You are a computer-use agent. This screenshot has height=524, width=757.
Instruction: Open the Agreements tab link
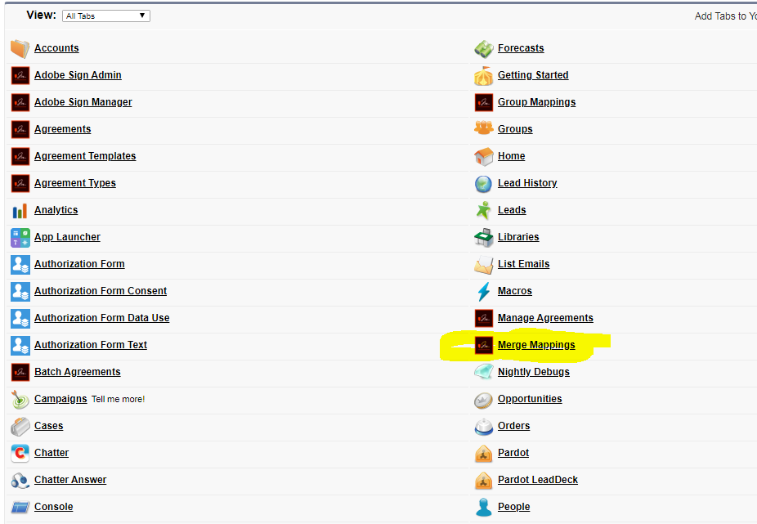coord(63,129)
